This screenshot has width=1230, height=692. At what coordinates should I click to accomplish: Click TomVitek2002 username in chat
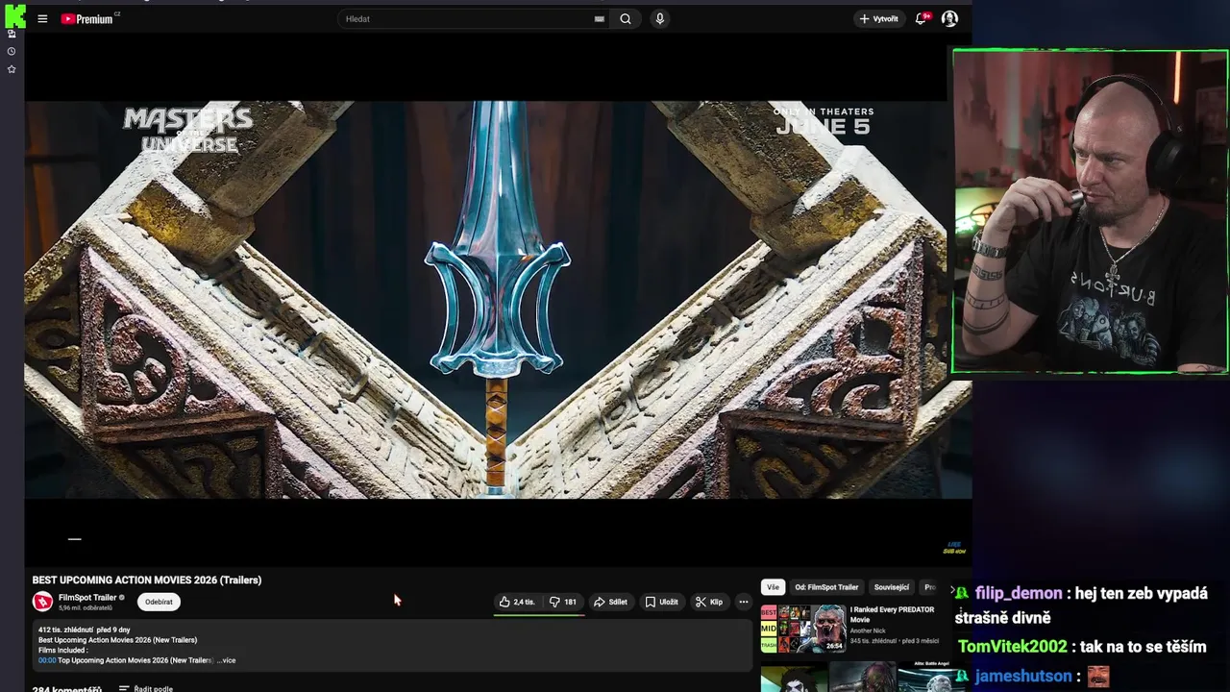(1013, 647)
